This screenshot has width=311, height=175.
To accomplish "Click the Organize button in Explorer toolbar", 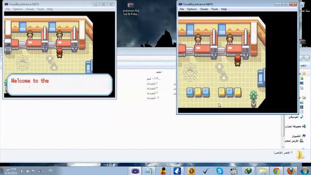I will coord(303,65).
